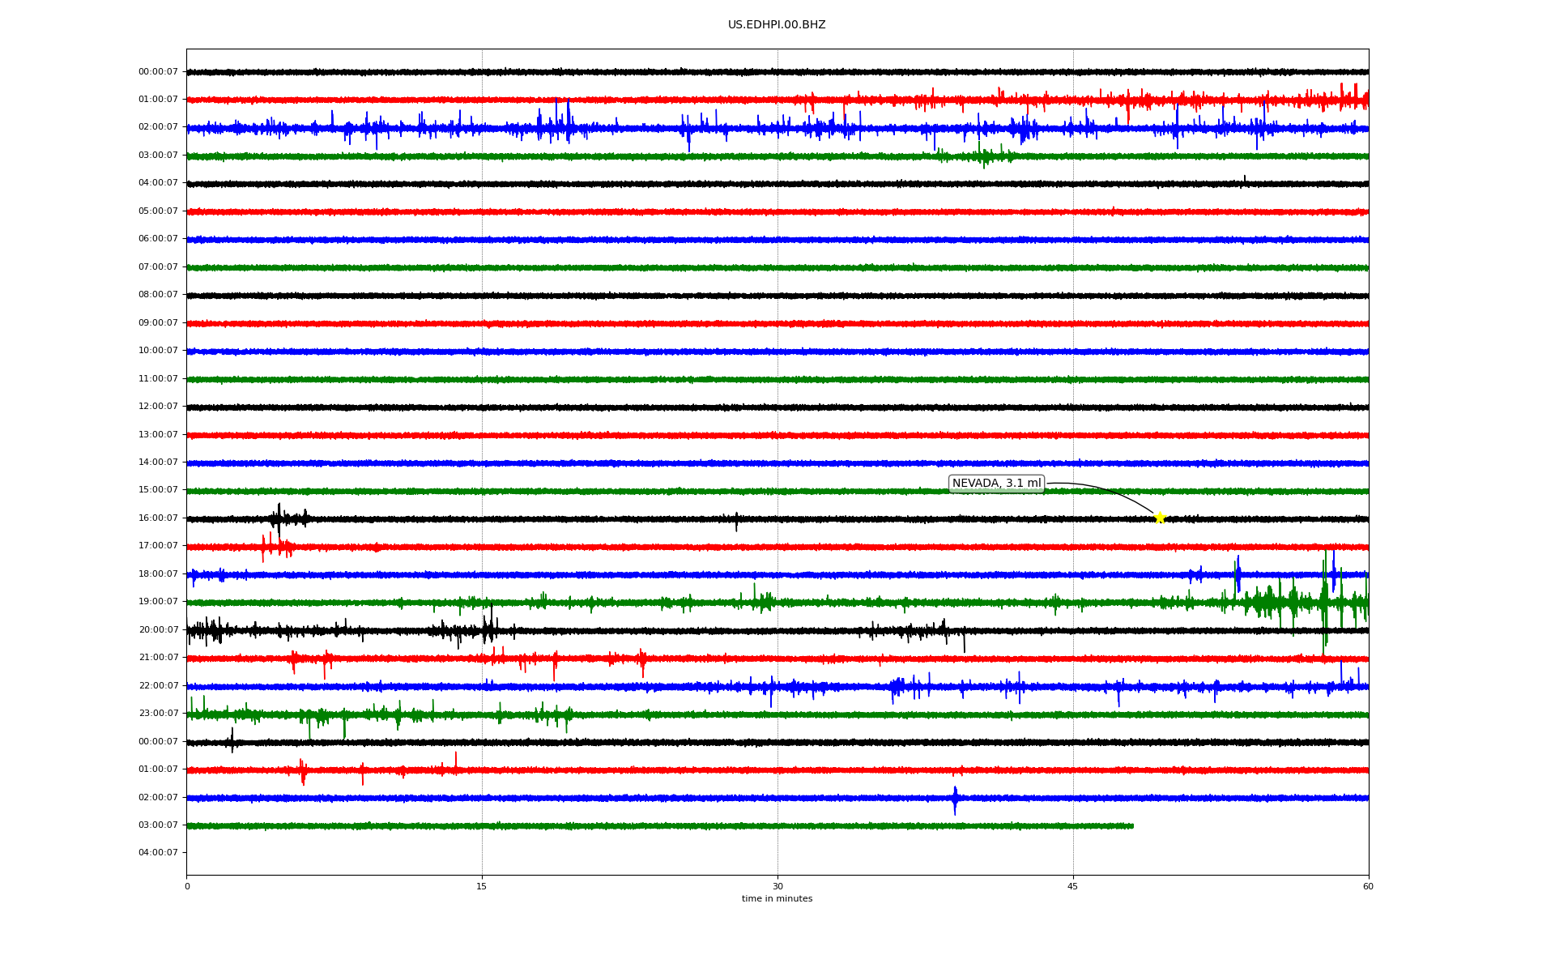Click the last 03:00:07 label near the bottom
The height and width of the screenshot is (972, 1555).
pyautogui.click(x=158, y=825)
